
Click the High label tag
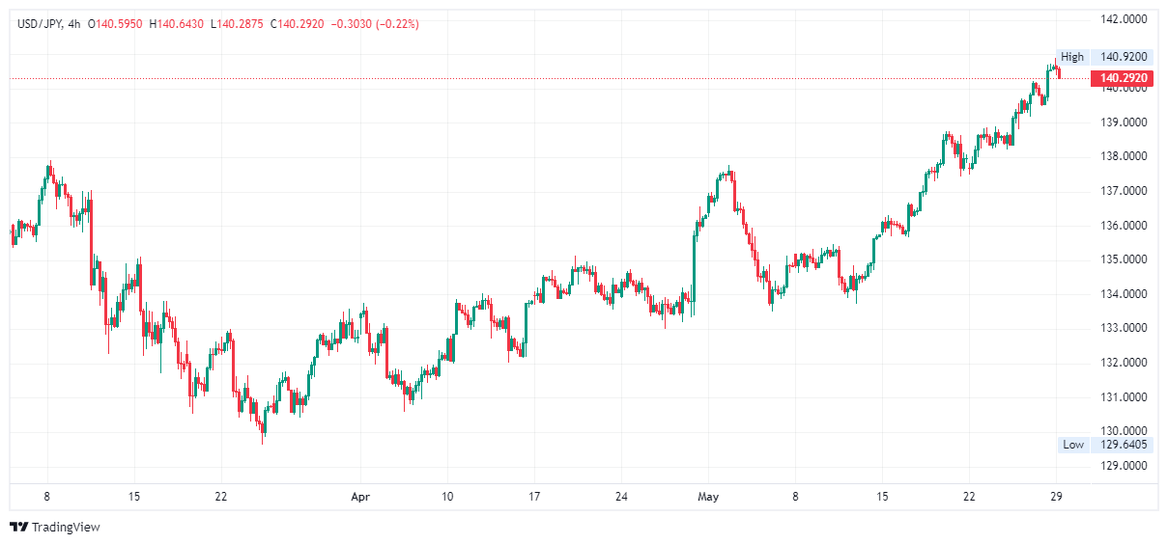tap(1072, 57)
